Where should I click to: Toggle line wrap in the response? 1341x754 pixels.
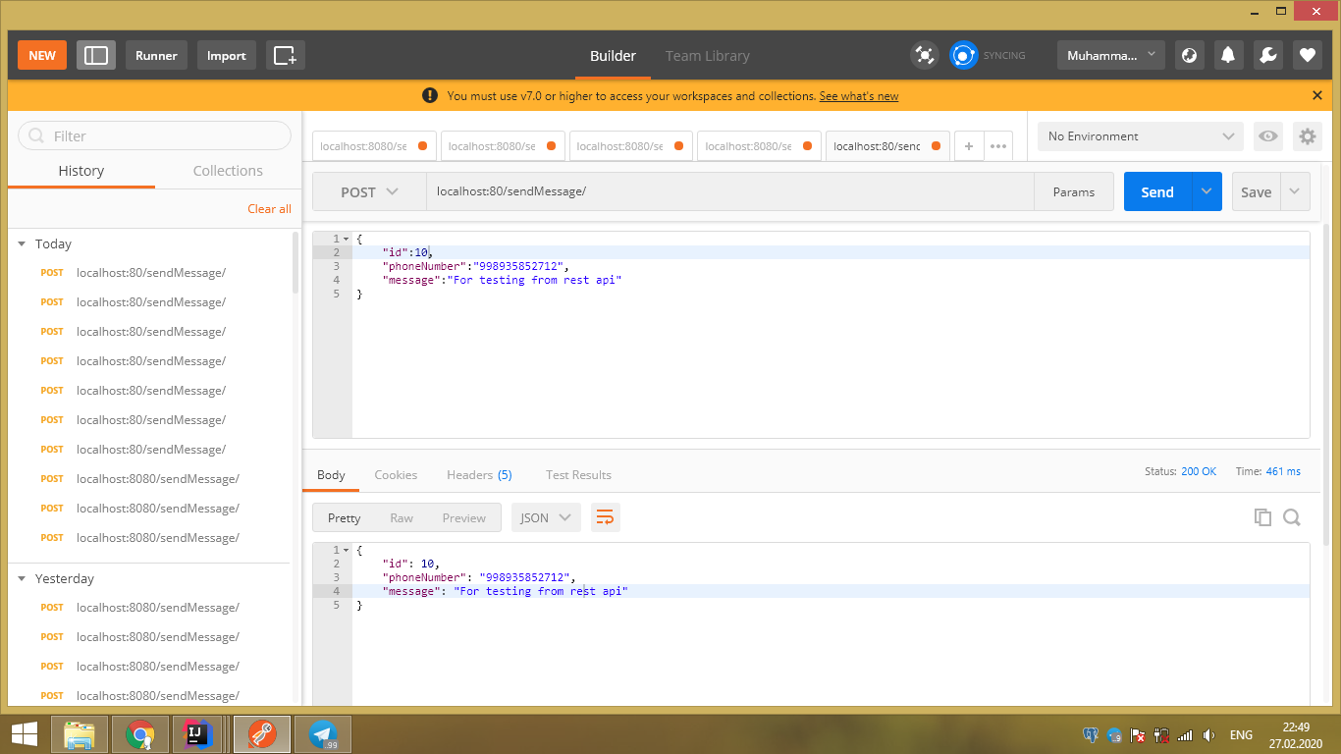tap(606, 517)
